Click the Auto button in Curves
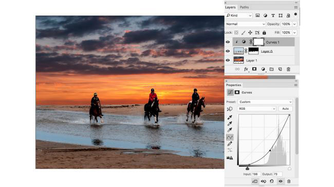Screen dimensions: 334x187 (285, 109)
